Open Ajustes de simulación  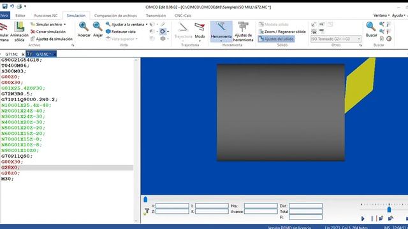click(x=51, y=39)
